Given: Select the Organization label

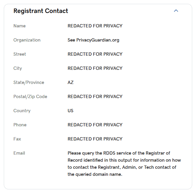Looking at the screenshot, I should coord(27,40).
